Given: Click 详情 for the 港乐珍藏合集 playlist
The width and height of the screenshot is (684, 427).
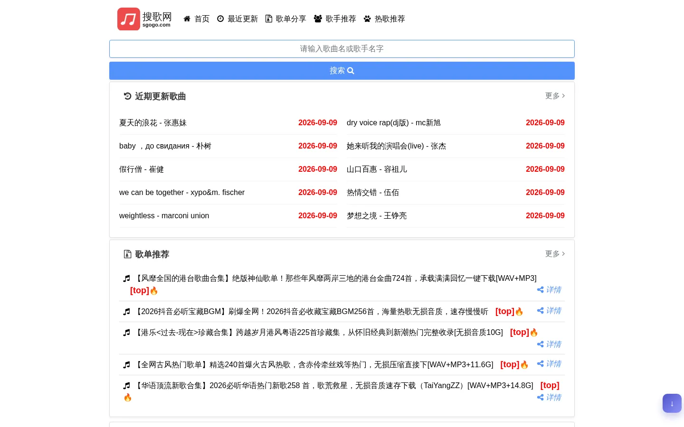Looking at the screenshot, I should click(x=549, y=344).
